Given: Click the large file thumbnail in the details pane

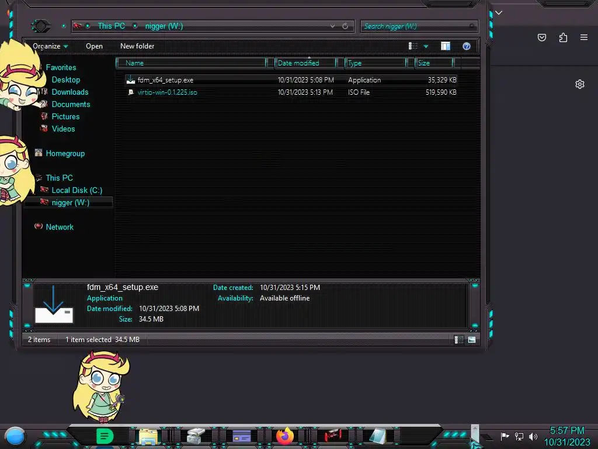Looking at the screenshot, I should [53, 304].
